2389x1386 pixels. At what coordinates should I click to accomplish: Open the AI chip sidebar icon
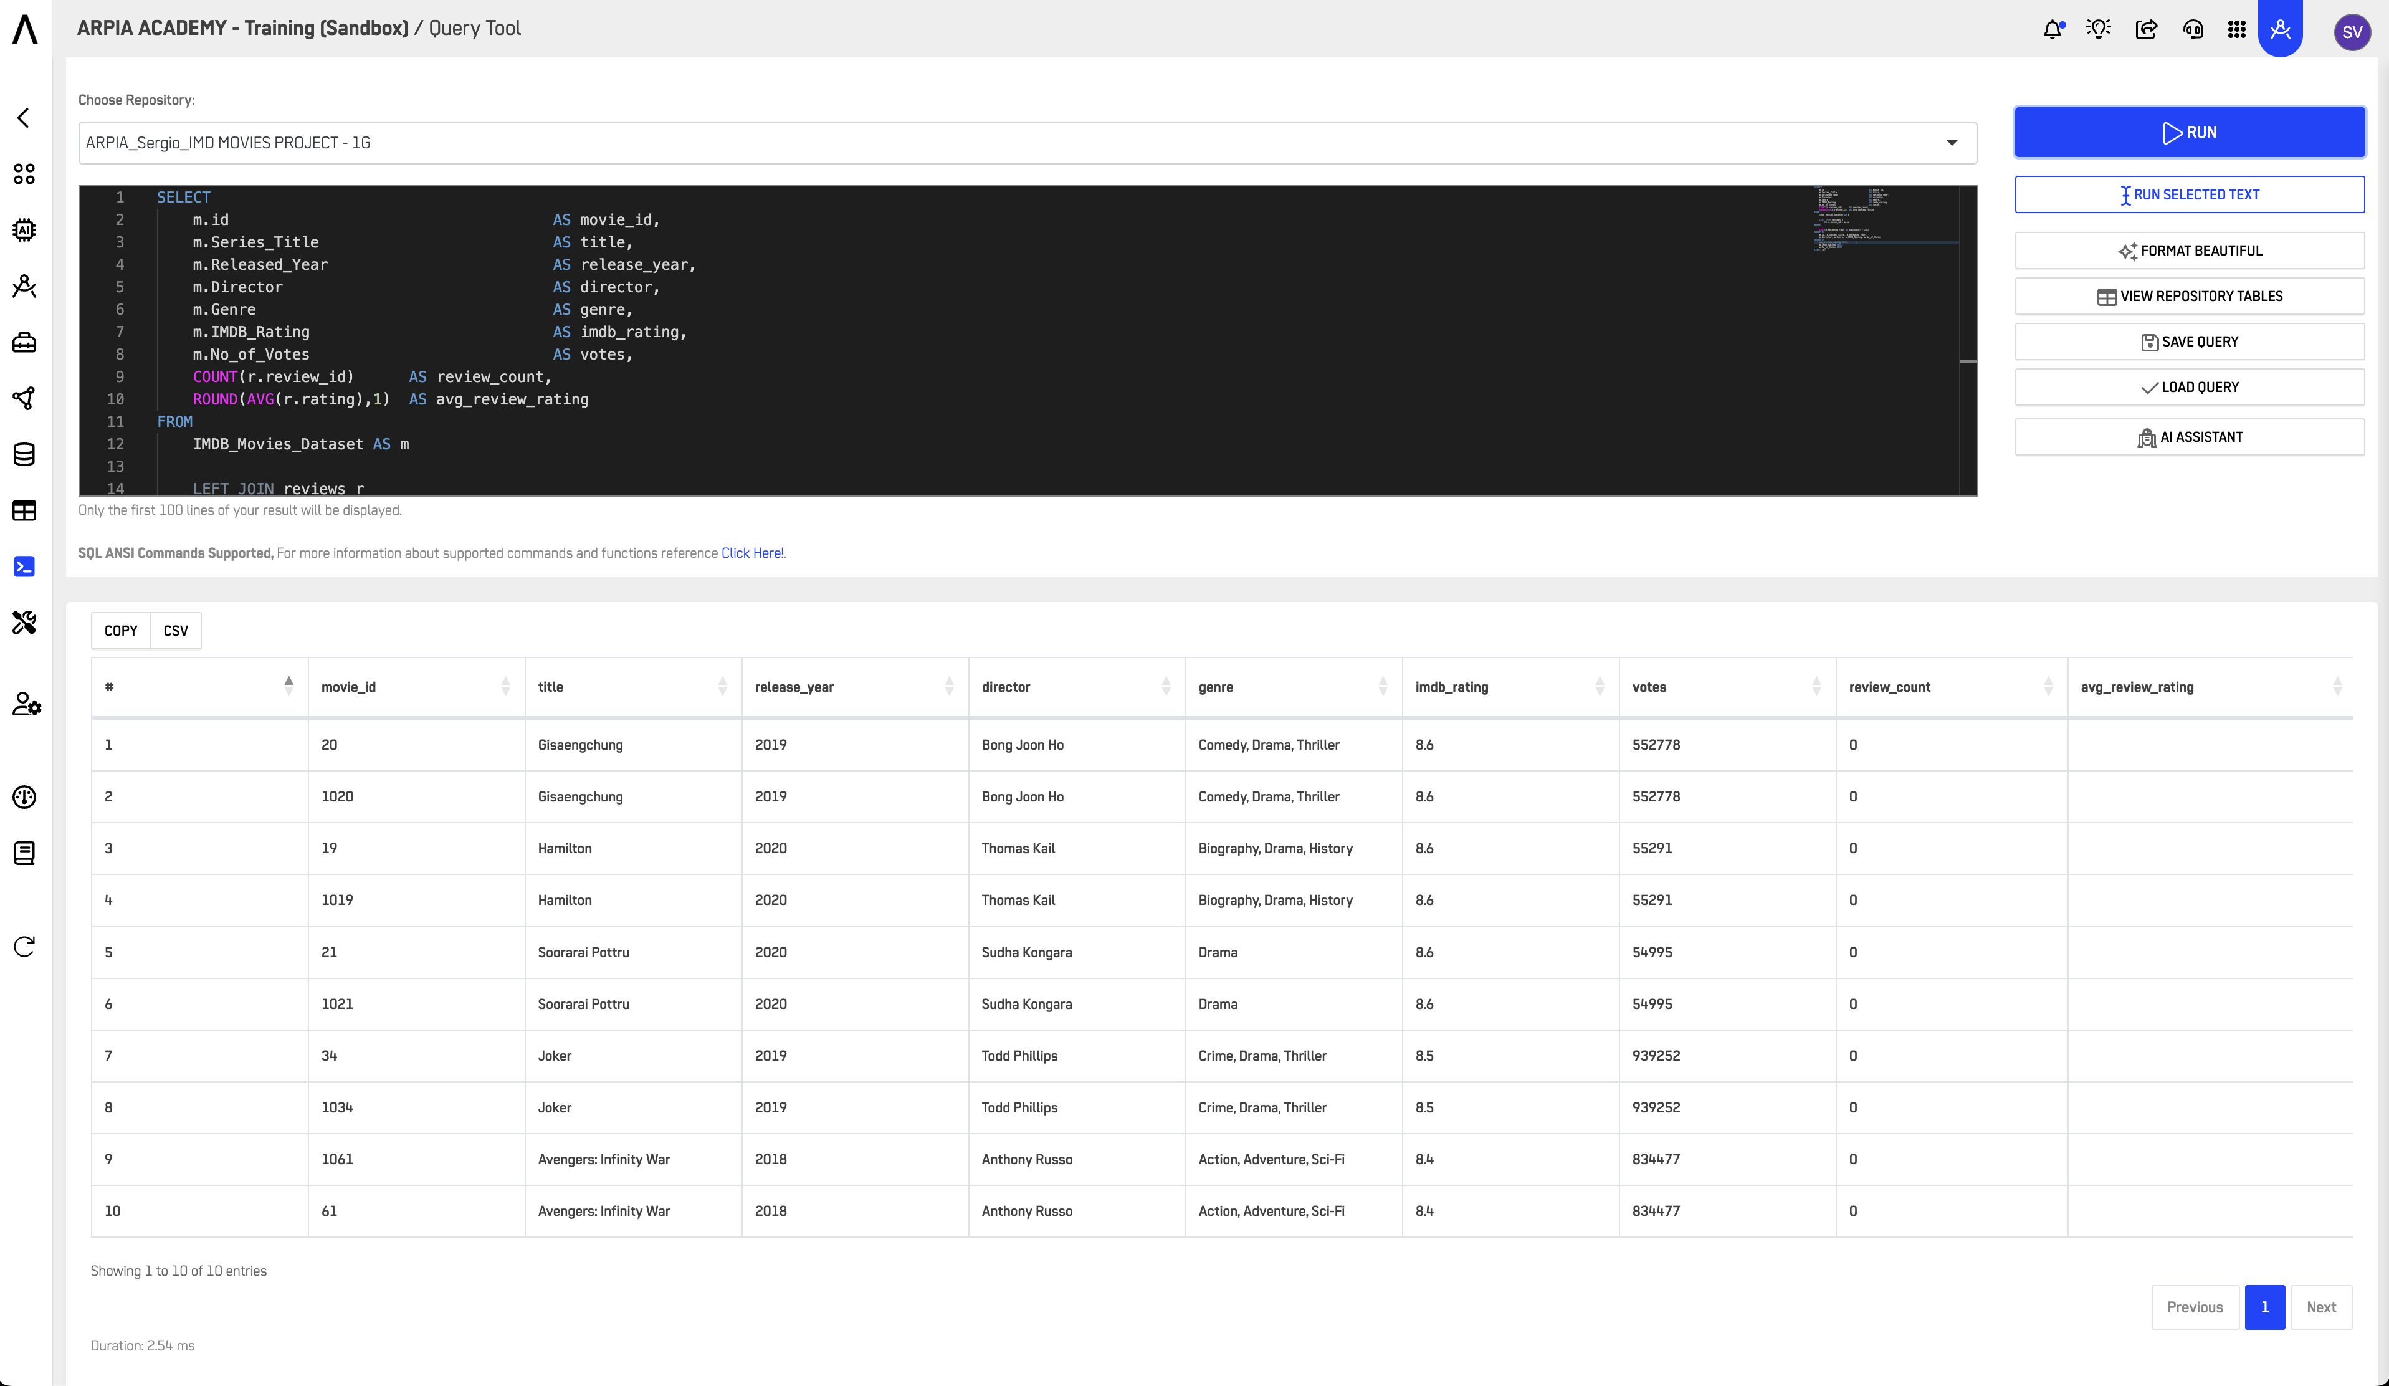click(25, 229)
